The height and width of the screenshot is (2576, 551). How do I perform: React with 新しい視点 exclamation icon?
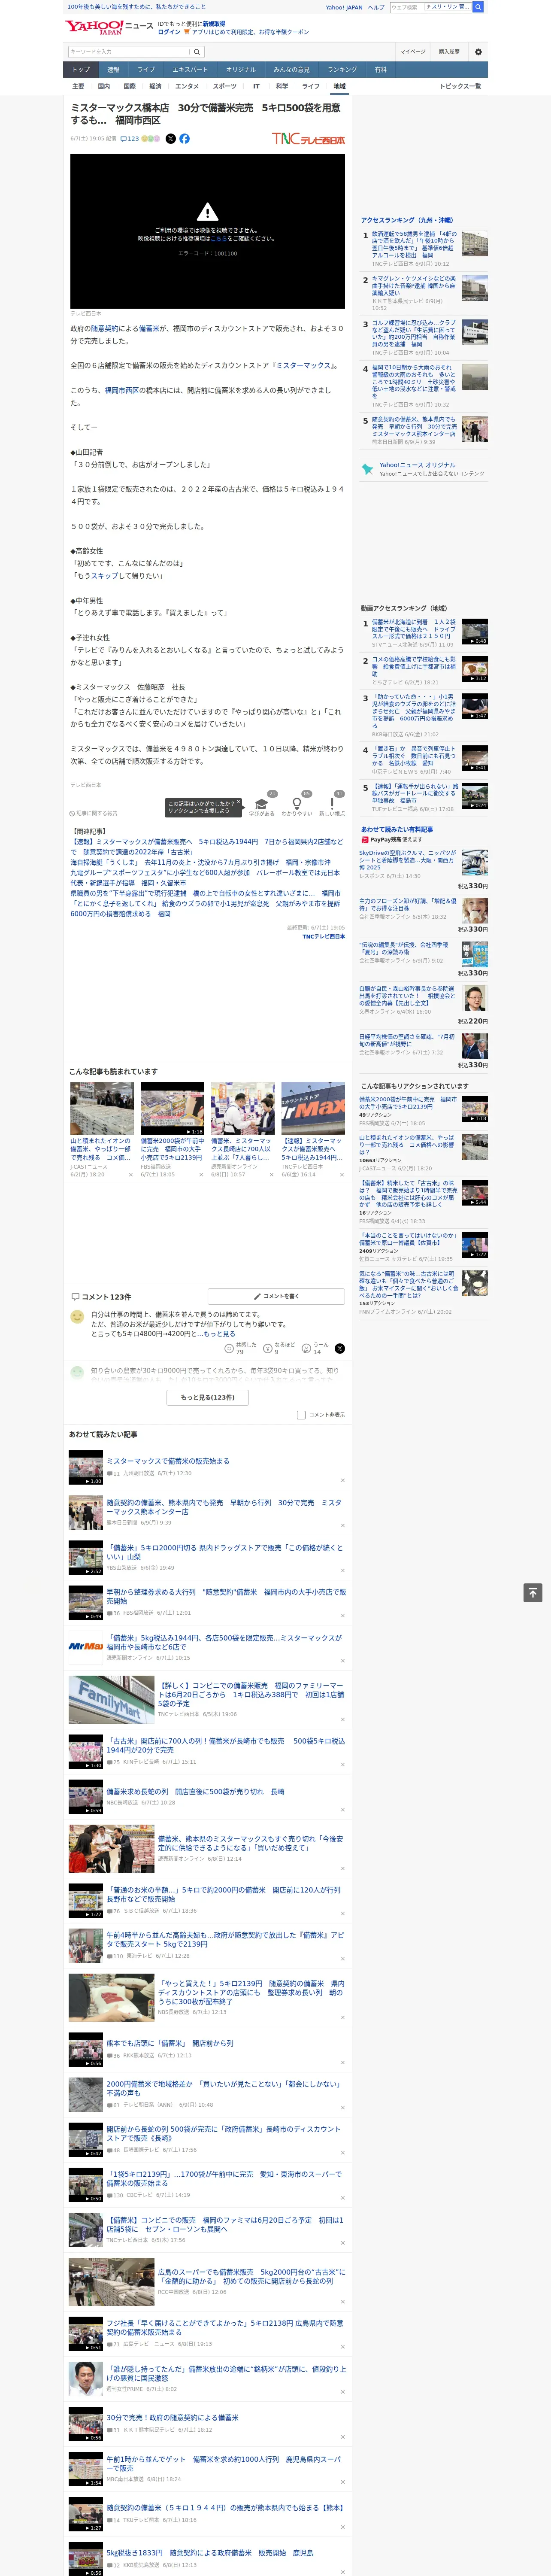coord(332,804)
